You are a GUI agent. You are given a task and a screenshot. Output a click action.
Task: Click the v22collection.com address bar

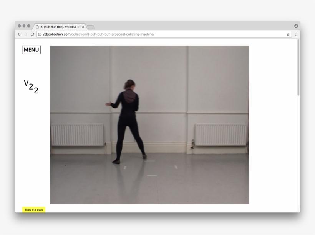[x=154, y=34]
